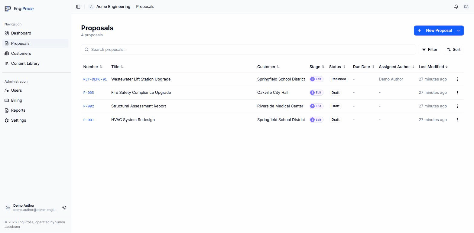Click the EngiProse logo
This screenshot has width=474, height=233.
click(19, 9)
